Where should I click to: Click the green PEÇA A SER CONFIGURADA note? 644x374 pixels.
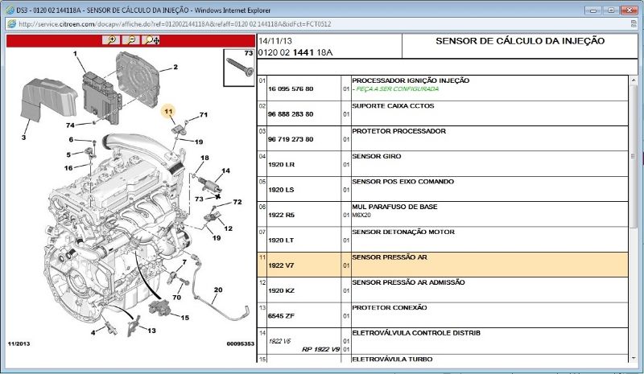(x=396, y=88)
